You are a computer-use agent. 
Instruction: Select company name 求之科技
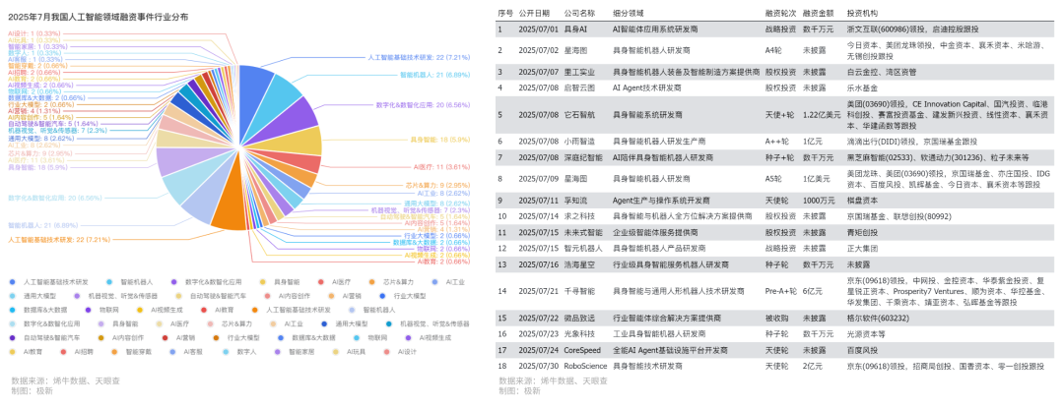pyautogui.click(x=579, y=216)
